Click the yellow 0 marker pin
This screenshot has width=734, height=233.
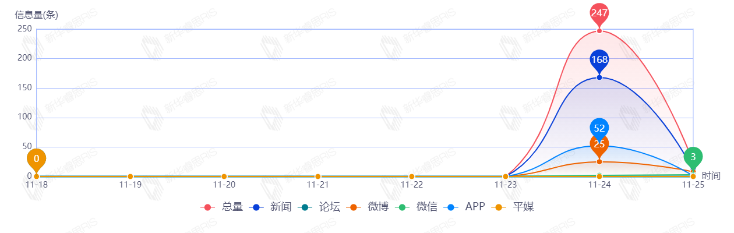point(36,158)
